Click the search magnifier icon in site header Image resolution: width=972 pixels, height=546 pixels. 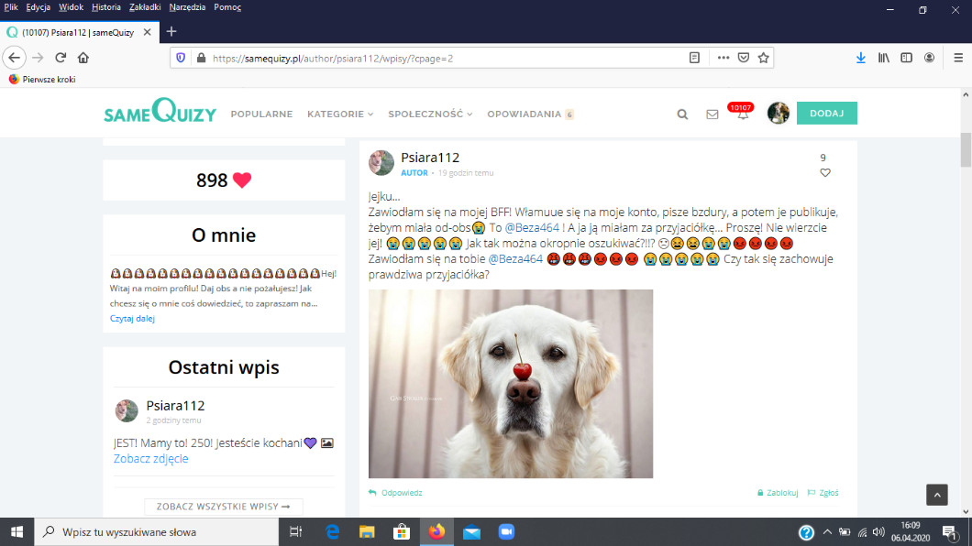click(682, 115)
